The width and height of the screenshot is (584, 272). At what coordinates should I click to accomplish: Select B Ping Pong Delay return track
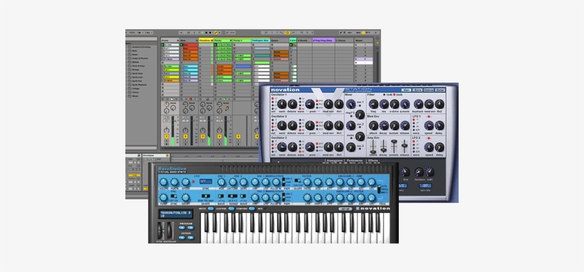click(323, 41)
